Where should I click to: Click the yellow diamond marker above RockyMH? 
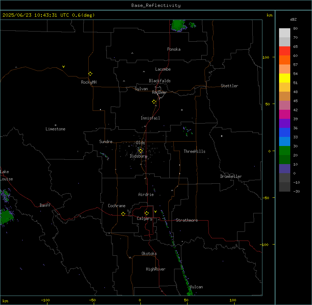(x=90, y=74)
